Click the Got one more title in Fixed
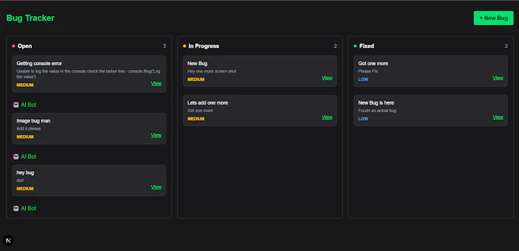The height and width of the screenshot is (251, 519). point(373,64)
